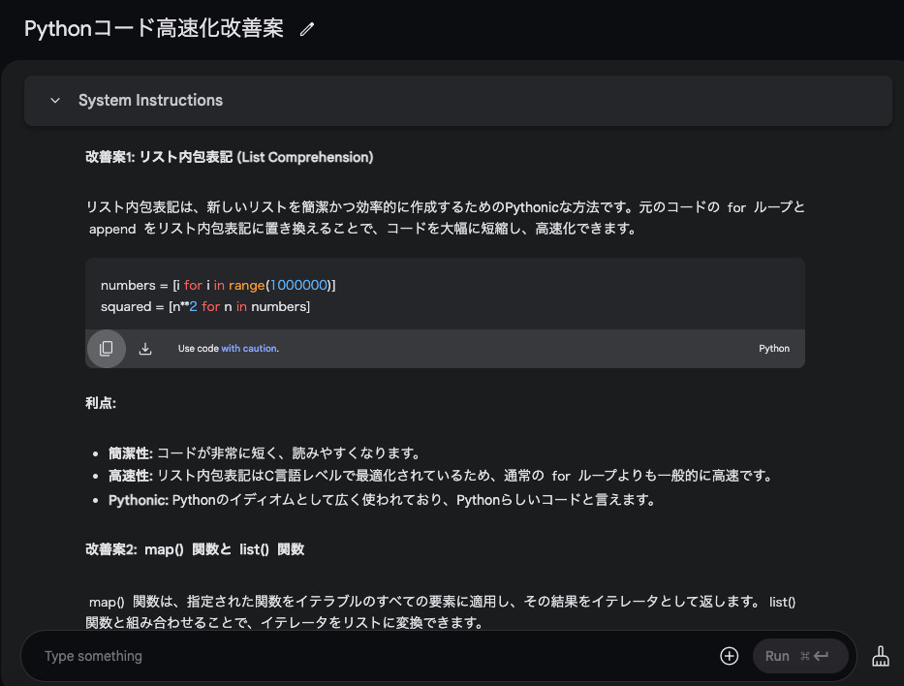
Task: Click the 'Python' language label in the code footer
Action: tap(774, 348)
